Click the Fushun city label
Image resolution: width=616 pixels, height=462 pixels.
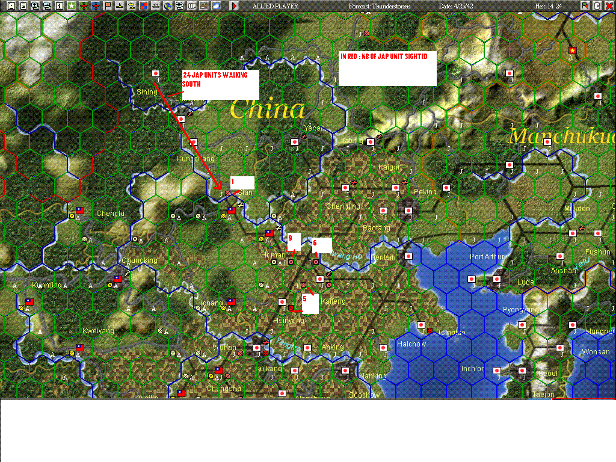coord(598,252)
